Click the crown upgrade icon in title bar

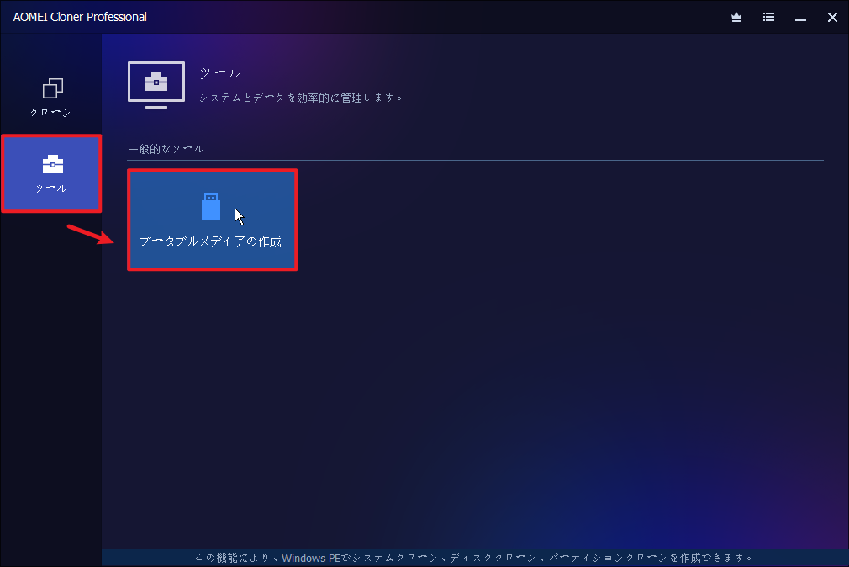tap(737, 17)
